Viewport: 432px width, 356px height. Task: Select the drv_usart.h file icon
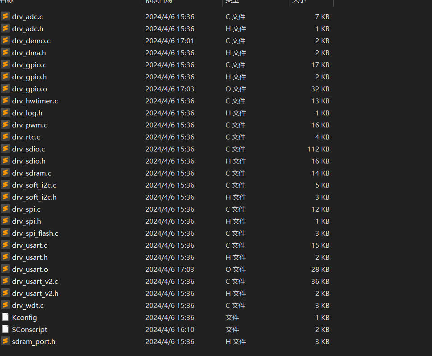point(5,257)
